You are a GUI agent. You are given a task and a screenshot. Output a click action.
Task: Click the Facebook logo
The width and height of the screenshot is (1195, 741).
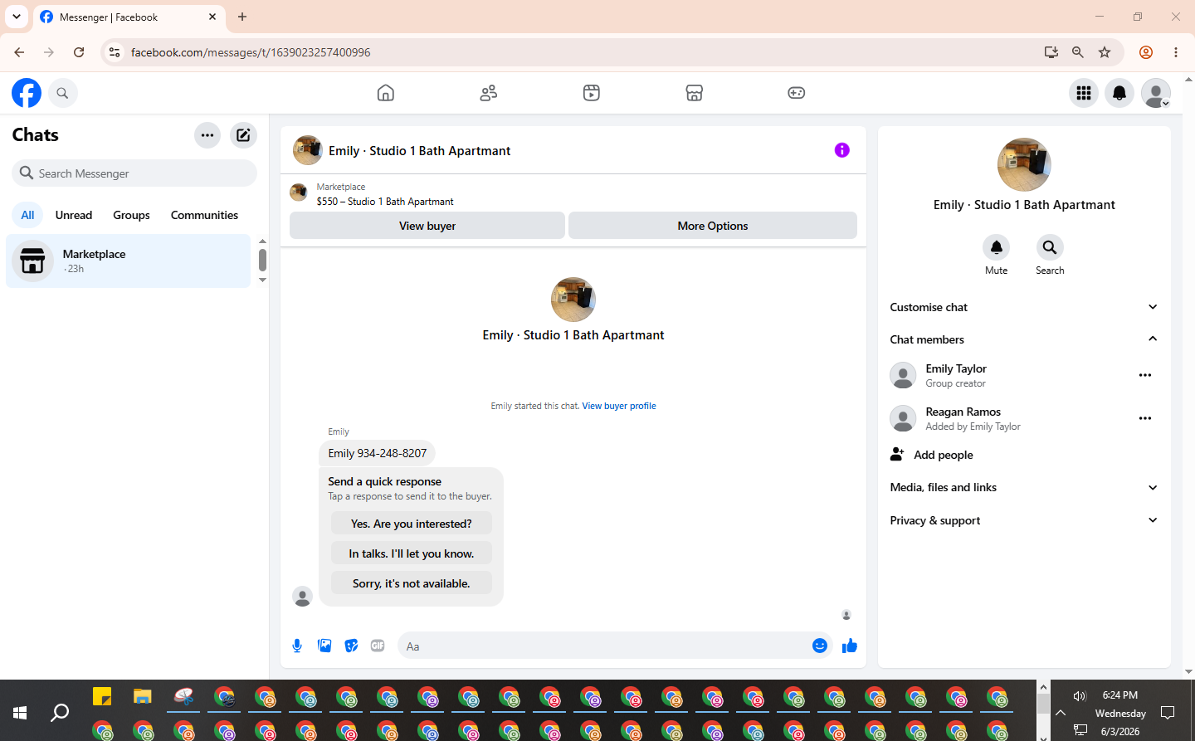[x=27, y=93]
